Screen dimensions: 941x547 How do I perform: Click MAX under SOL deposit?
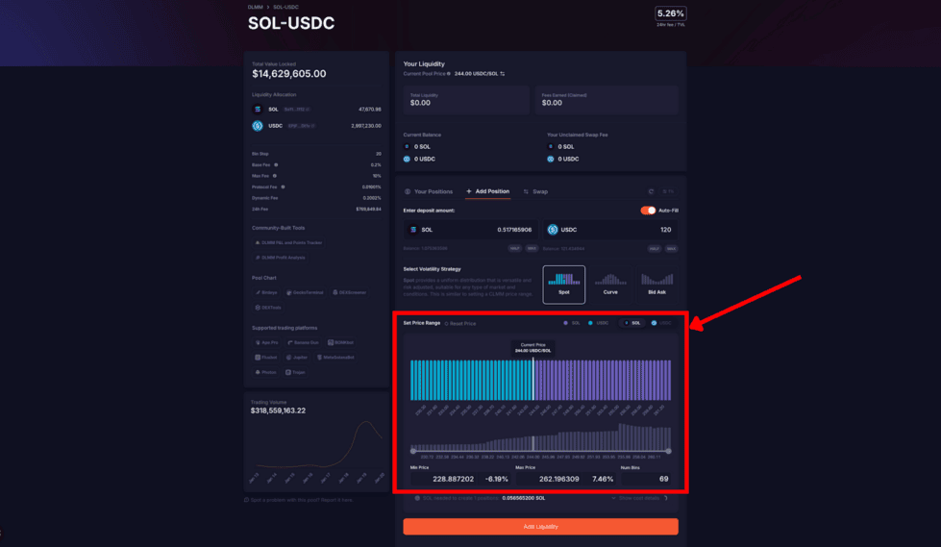[532, 249]
